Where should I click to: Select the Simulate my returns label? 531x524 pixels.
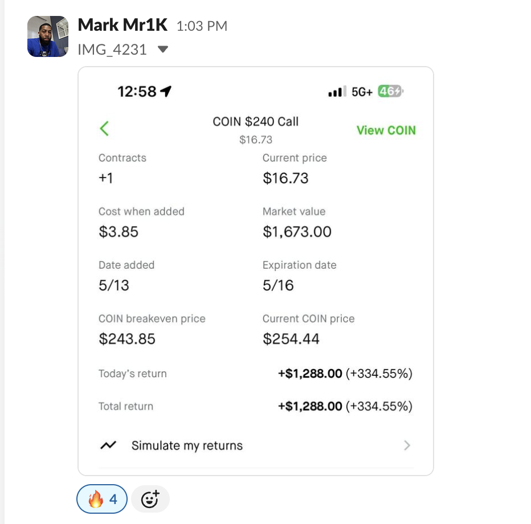[187, 445]
